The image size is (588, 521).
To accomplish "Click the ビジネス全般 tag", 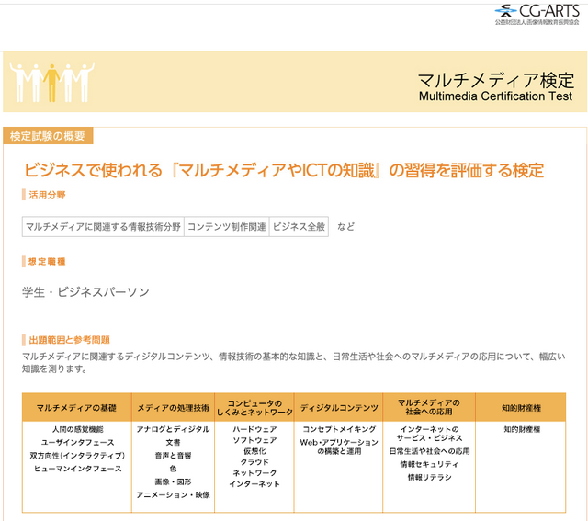I will 299,227.
